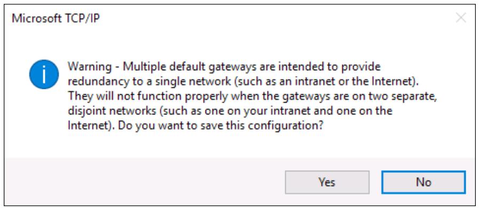
Task: Click white space below the information icon
Action: coord(44,122)
